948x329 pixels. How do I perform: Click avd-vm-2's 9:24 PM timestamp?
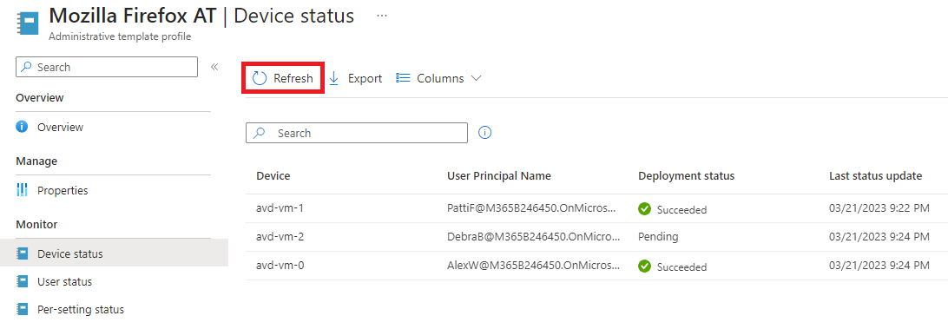click(879, 237)
